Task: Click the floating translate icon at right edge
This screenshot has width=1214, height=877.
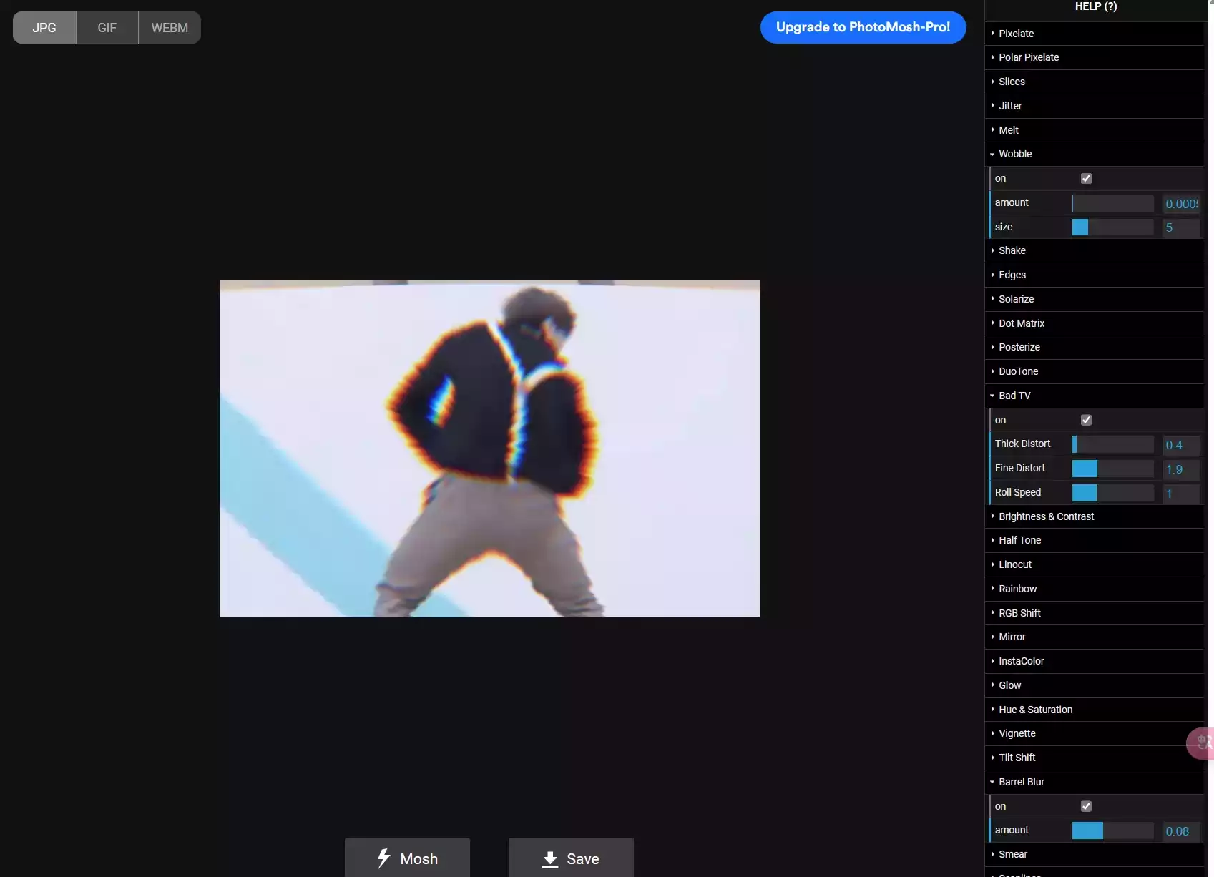Action: tap(1203, 743)
